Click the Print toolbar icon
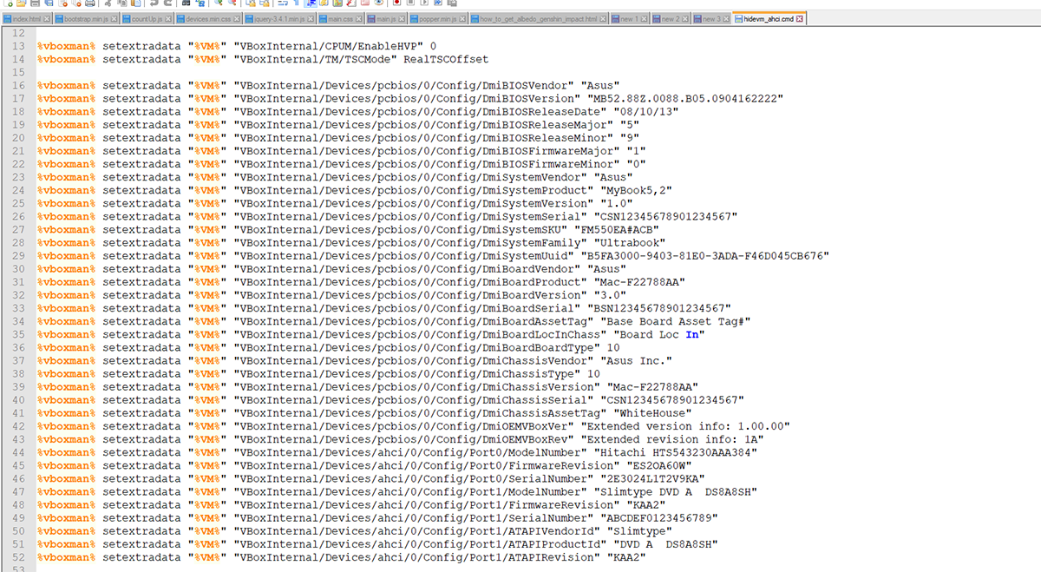This screenshot has width=1041, height=572. pos(90,3)
